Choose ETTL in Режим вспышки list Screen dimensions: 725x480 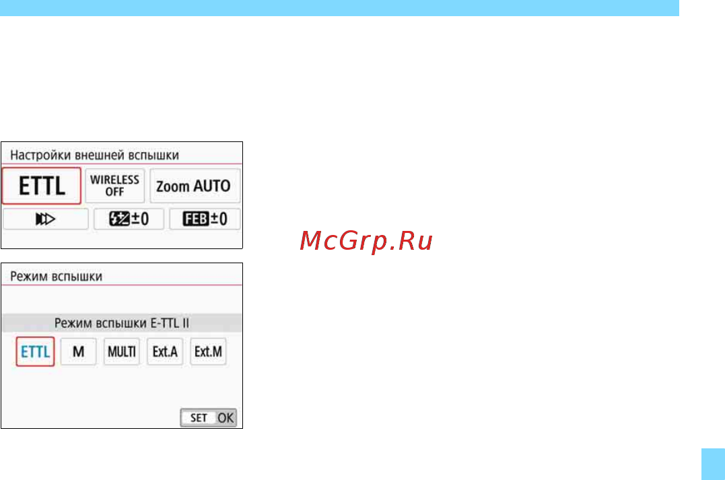(35, 352)
